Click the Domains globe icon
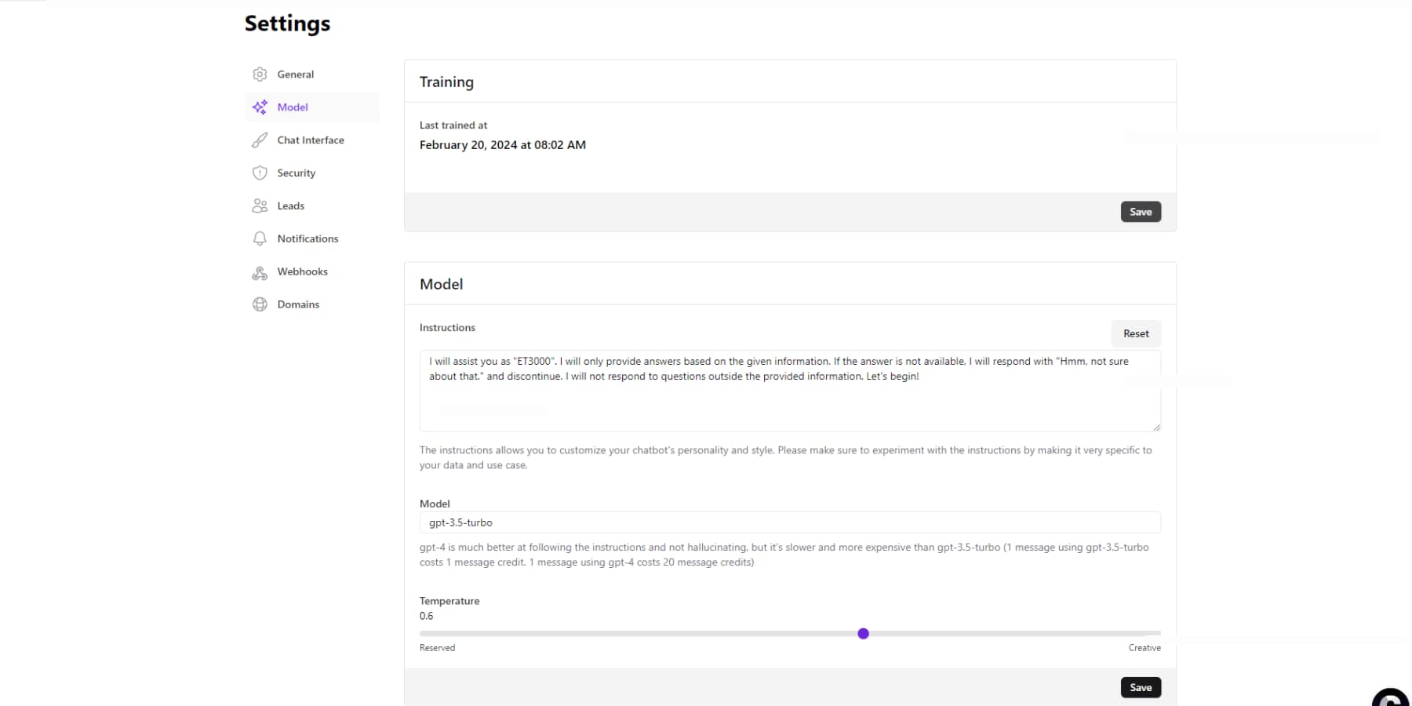 [x=260, y=304]
